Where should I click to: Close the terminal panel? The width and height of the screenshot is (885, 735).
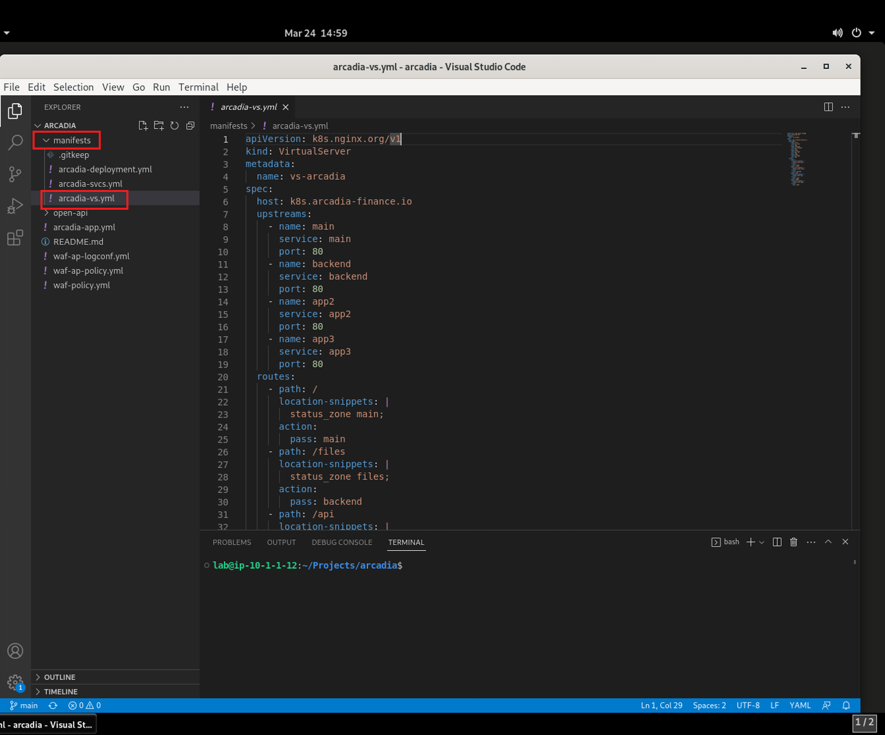coord(845,542)
